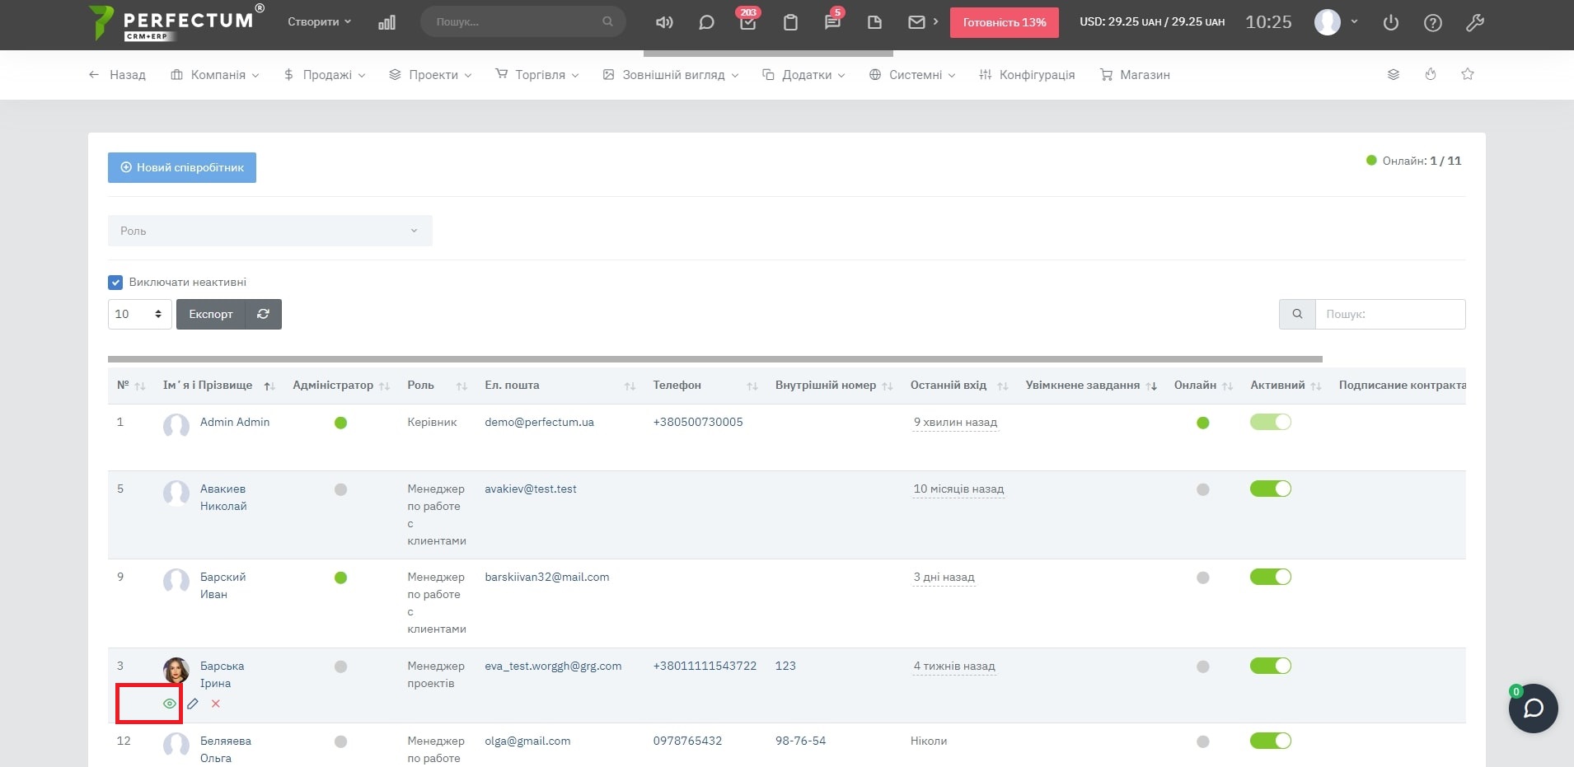Expand the rows-per-page selector showing 10

click(x=139, y=314)
